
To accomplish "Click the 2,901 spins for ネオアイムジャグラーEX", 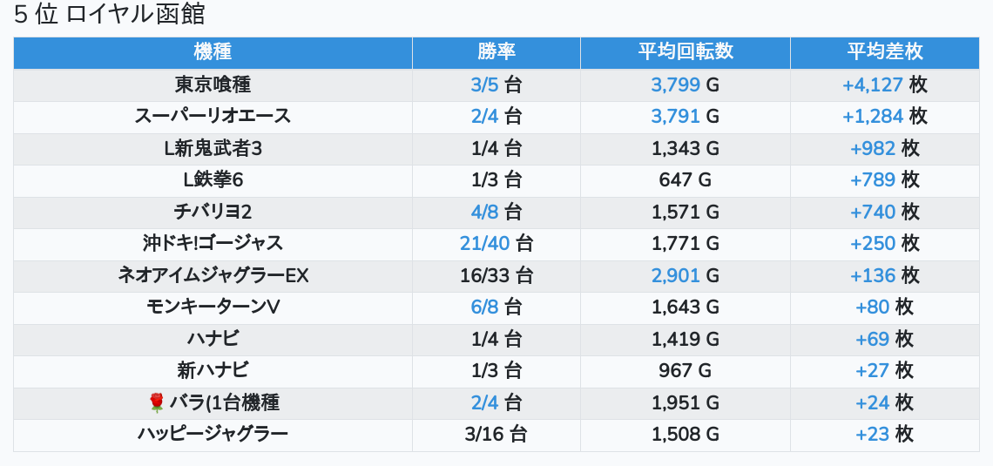I will 675,275.
